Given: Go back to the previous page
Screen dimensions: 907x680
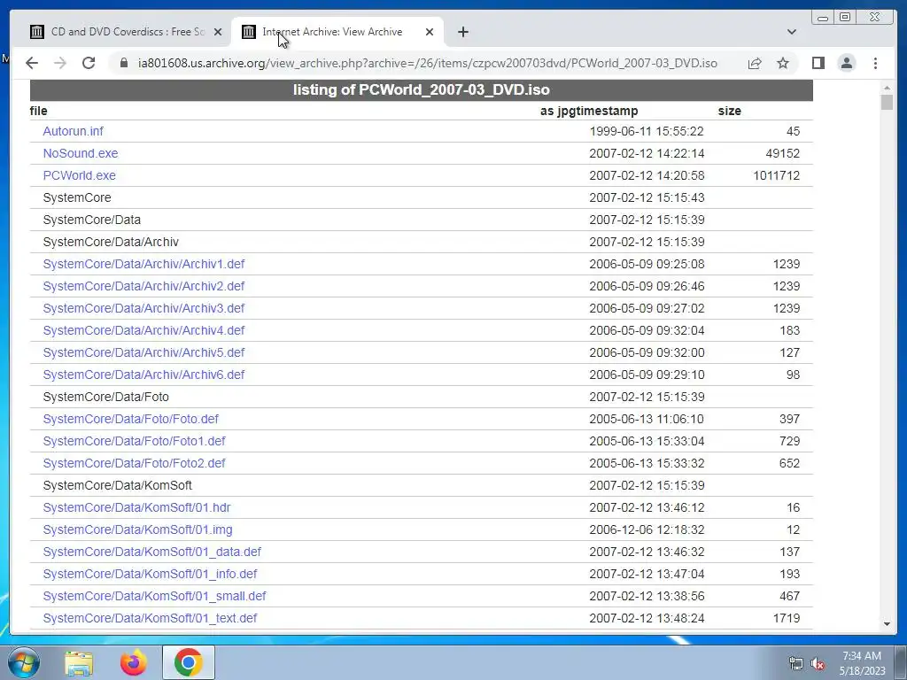Looking at the screenshot, I should point(32,63).
